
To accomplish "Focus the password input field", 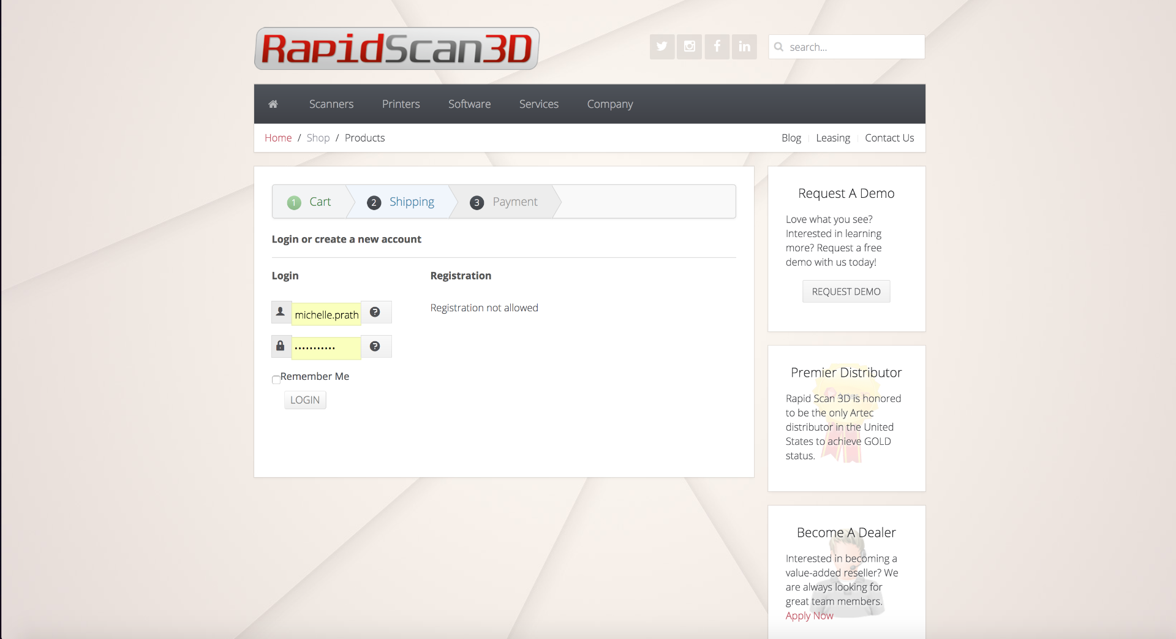I will (x=326, y=348).
